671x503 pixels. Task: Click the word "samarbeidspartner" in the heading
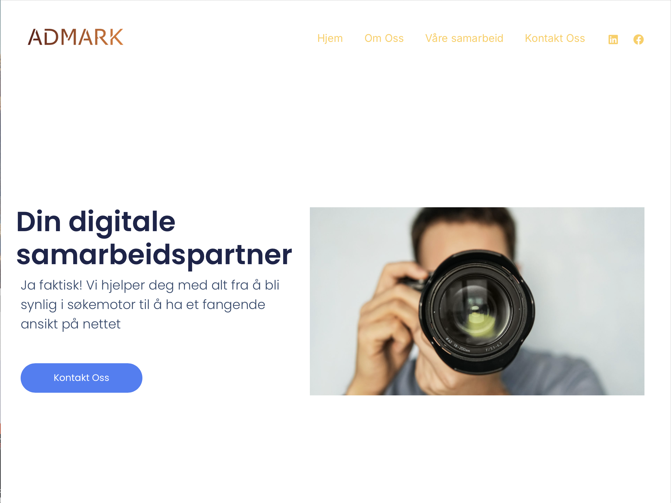point(154,255)
